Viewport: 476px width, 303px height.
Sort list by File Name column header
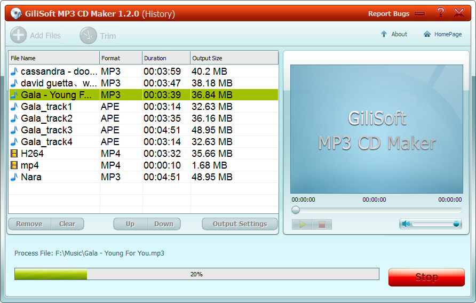tap(53, 58)
